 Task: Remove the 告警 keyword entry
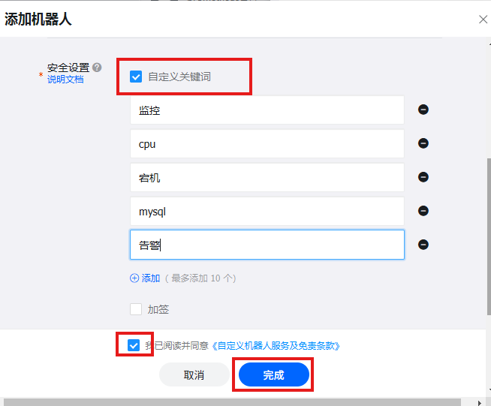coord(423,245)
